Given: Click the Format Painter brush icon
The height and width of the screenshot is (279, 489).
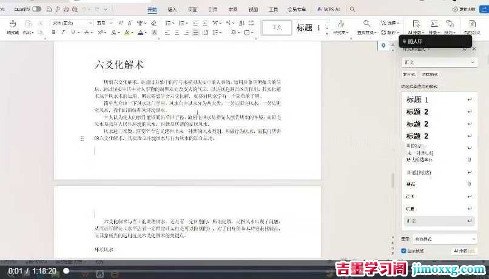Looking at the screenshot, I should click(13, 24).
